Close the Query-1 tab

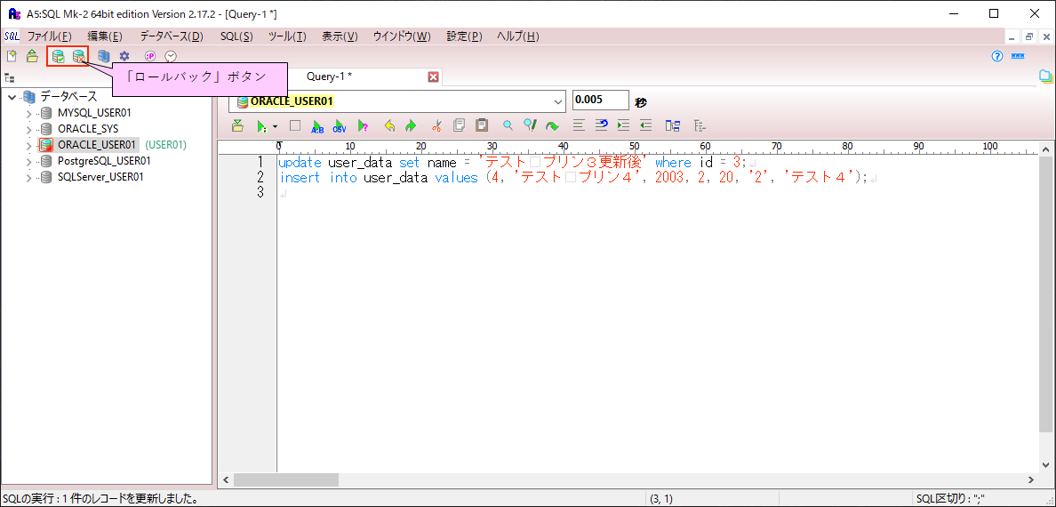click(434, 76)
